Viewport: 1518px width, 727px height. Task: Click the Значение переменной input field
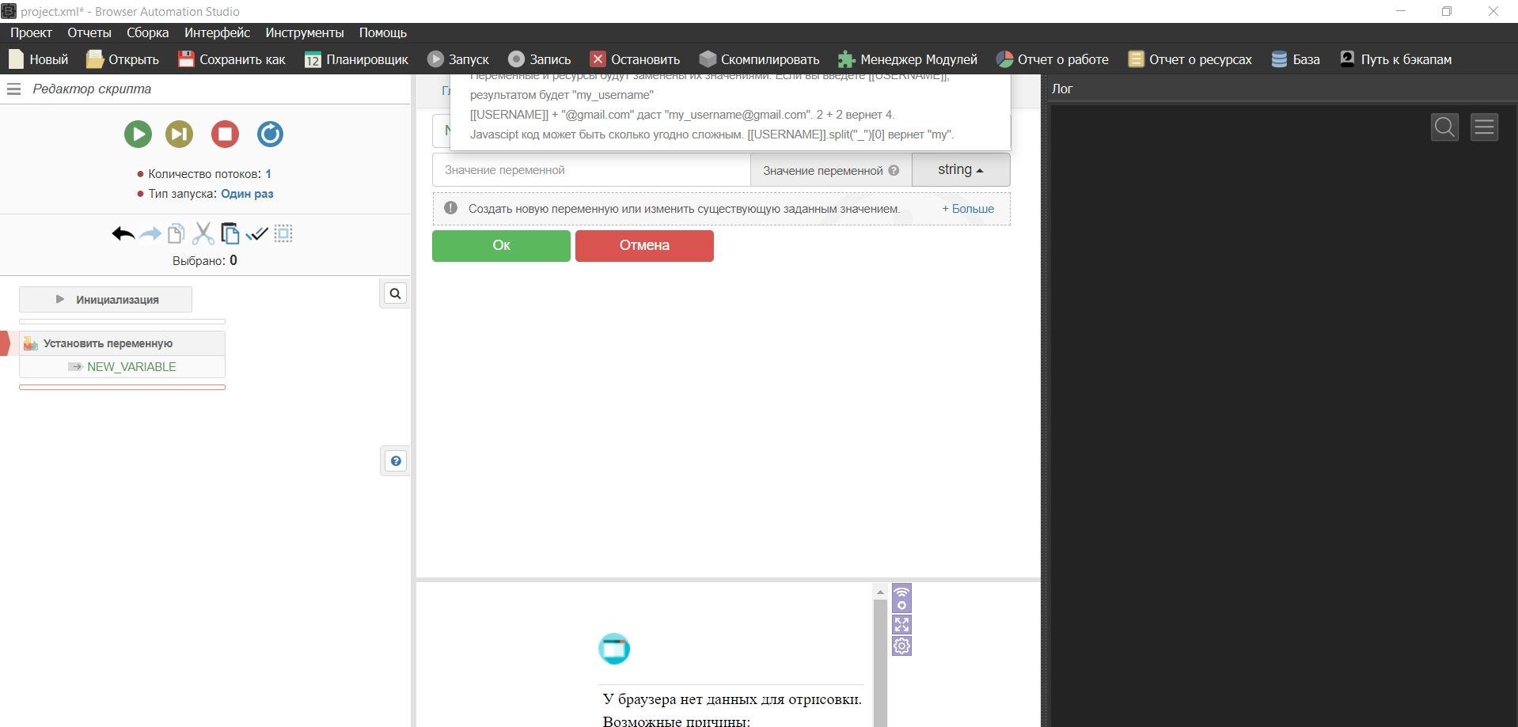click(590, 170)
